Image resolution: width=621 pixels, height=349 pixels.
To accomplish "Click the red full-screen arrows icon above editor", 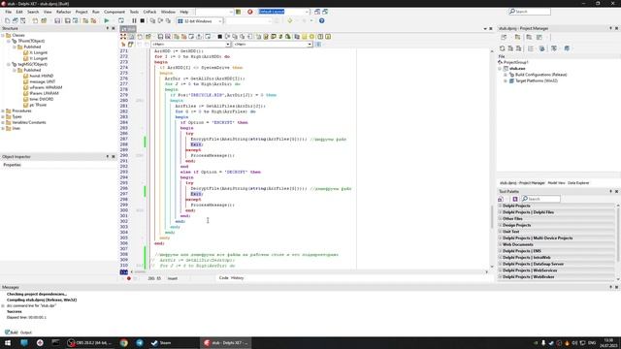I will click(x=123, y=37).
